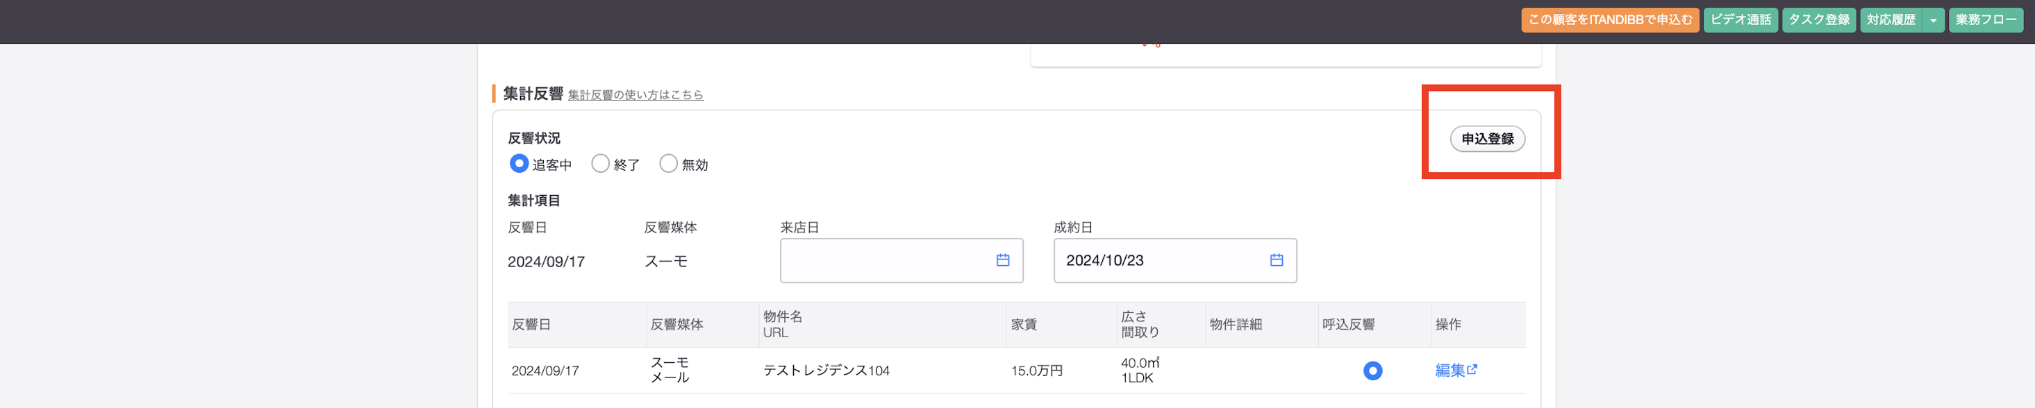The height and width of the screenshot is (408, 2035).
Task: Expand the 対応履歴 dropdown arrow
Action: pyautogui.click(x=1932, y=19)
